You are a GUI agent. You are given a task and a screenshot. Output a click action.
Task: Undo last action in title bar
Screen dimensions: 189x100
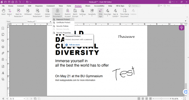(20, 2)
